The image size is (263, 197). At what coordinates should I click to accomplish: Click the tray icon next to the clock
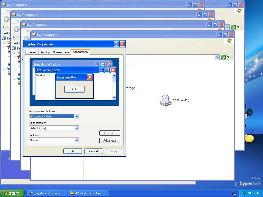click(244, 193)
